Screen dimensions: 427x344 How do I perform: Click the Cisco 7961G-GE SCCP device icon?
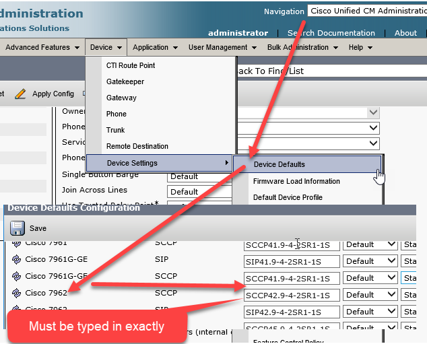[x=17, y=277]
